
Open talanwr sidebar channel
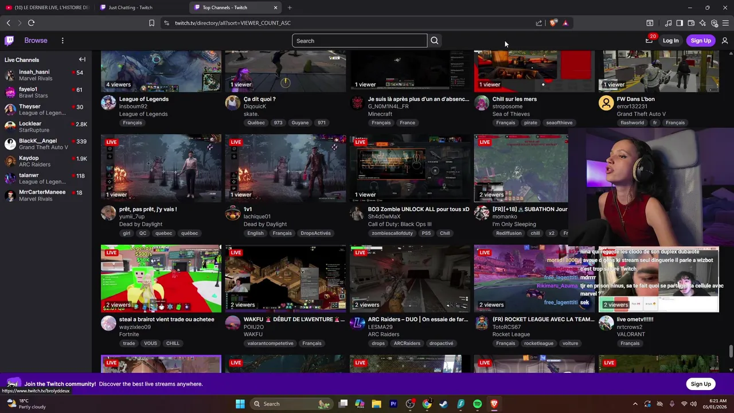tap(46, 178)
